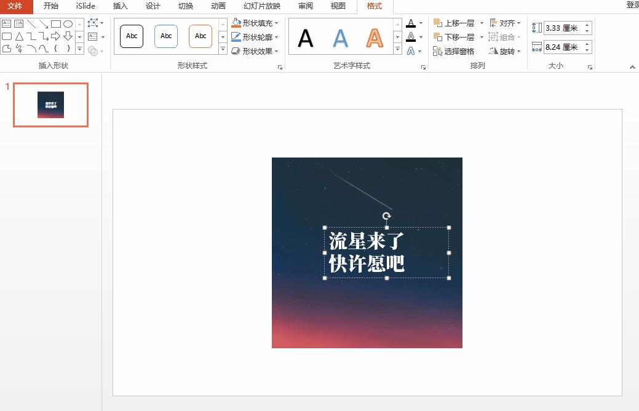This screenshot has width=639, height=411.
Task: Choose the curve shape
Action: click(x=44, y=49)
